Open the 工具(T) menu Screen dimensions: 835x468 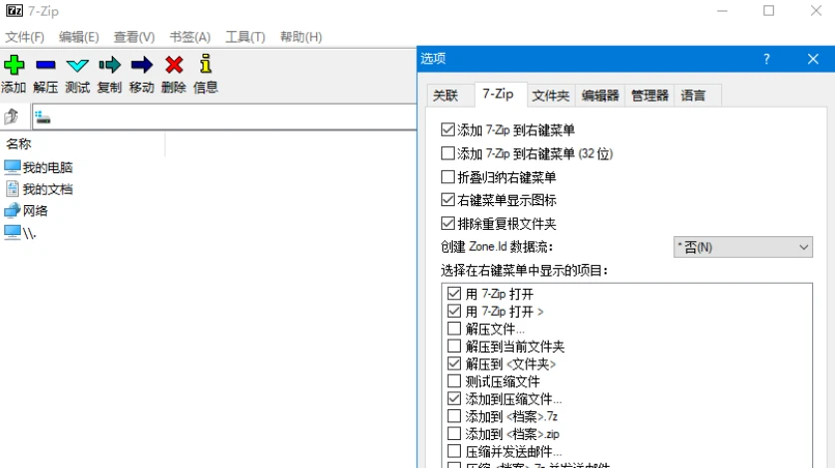click(244, 37)
